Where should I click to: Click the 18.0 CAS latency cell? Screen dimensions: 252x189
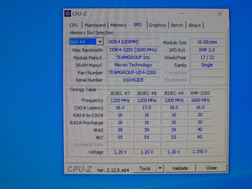[174, 107]
